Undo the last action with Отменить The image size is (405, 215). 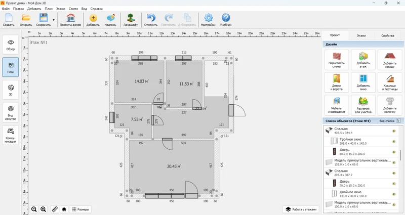click(x=151, y=20)
